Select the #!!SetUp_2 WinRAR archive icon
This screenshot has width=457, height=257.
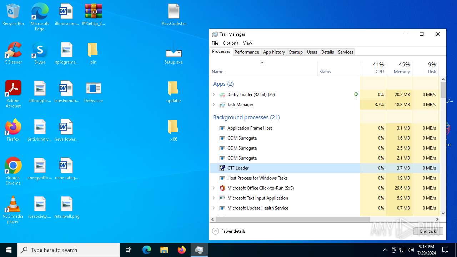pos(93,15)
